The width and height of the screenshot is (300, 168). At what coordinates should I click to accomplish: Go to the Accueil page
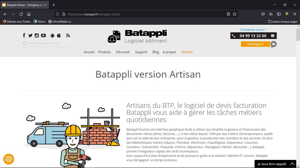[x=89, y=52]
